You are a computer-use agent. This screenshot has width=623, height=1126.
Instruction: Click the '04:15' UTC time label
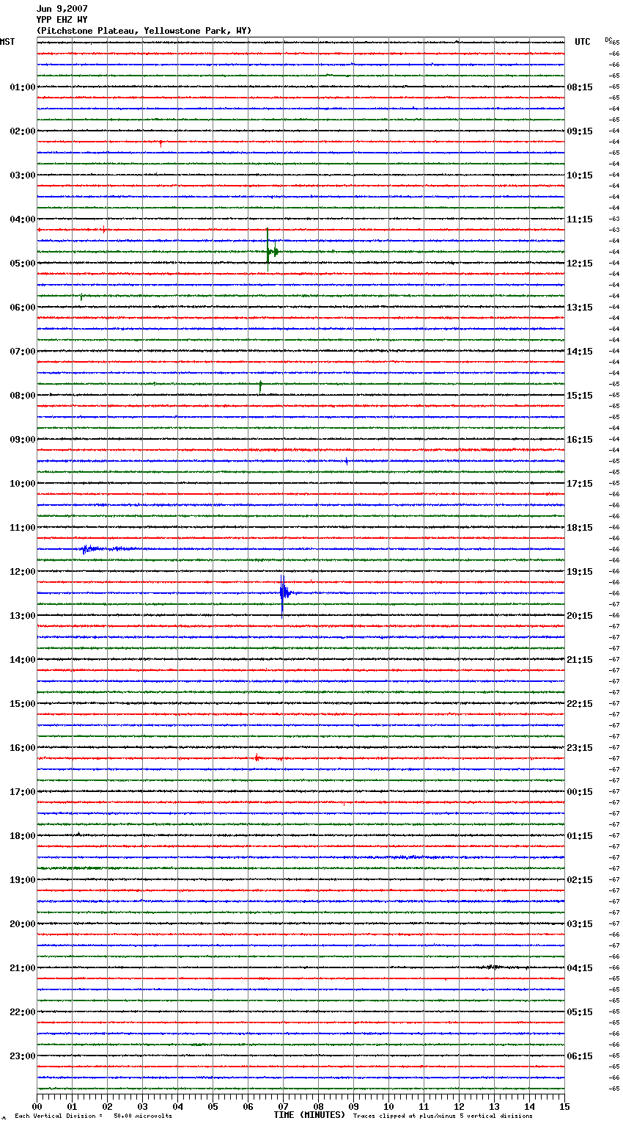click(580, 968)
